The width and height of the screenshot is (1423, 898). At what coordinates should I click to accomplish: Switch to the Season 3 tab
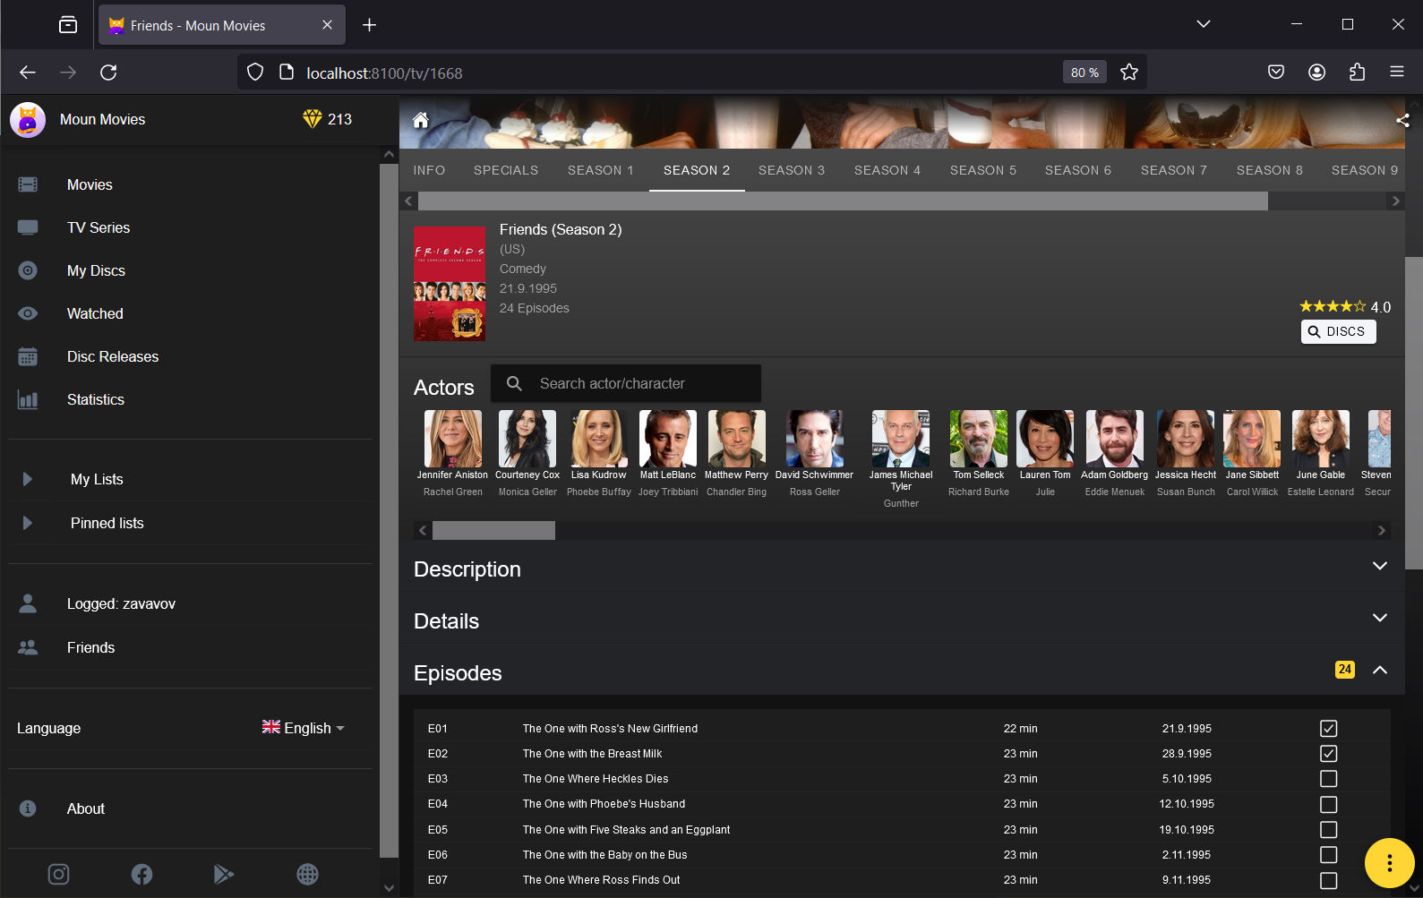[791, 170]
